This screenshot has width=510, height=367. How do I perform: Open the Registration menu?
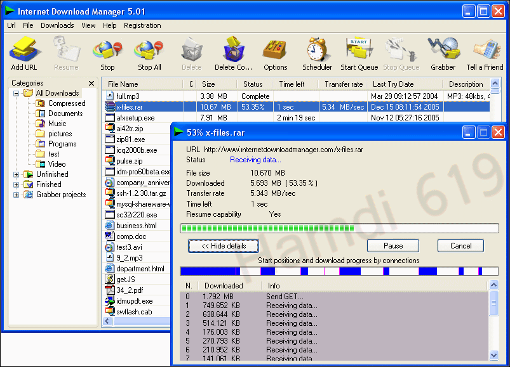click(142, 25)
